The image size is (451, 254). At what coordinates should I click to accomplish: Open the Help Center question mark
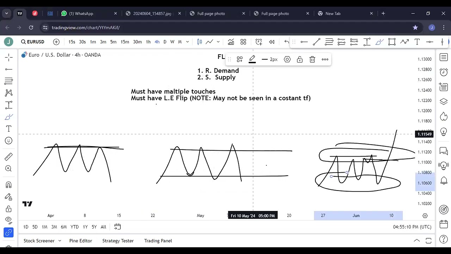click(x=444, y=240)
